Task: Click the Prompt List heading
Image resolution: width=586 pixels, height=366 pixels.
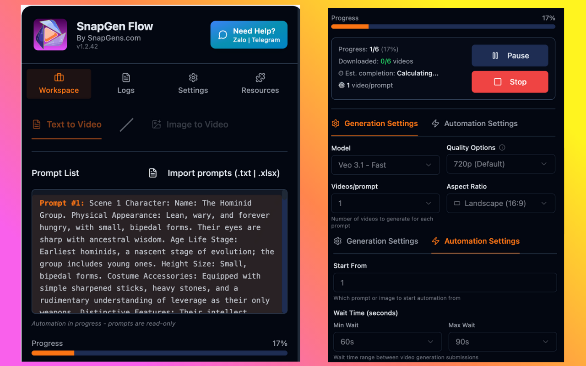Action: click(x=55, y=173)
